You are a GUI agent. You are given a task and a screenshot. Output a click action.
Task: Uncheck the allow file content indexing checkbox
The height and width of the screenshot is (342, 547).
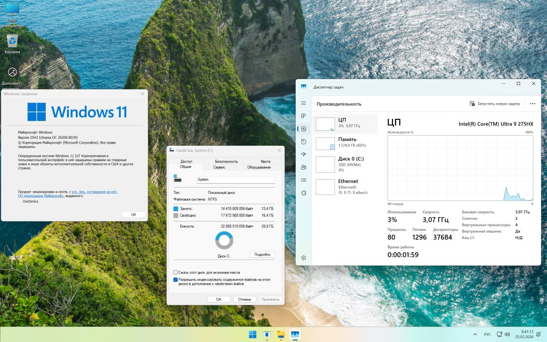pyautogui.click(x=176, y=280)
